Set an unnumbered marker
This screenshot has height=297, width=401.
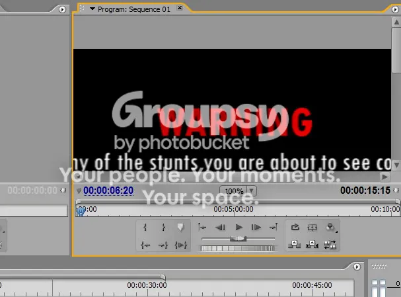click(180, 228)
